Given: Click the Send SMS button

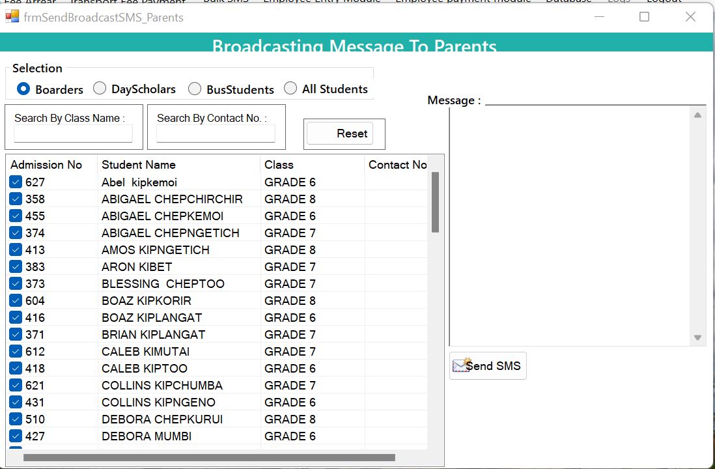Looking at the screenshot, I should coord(488,365).
